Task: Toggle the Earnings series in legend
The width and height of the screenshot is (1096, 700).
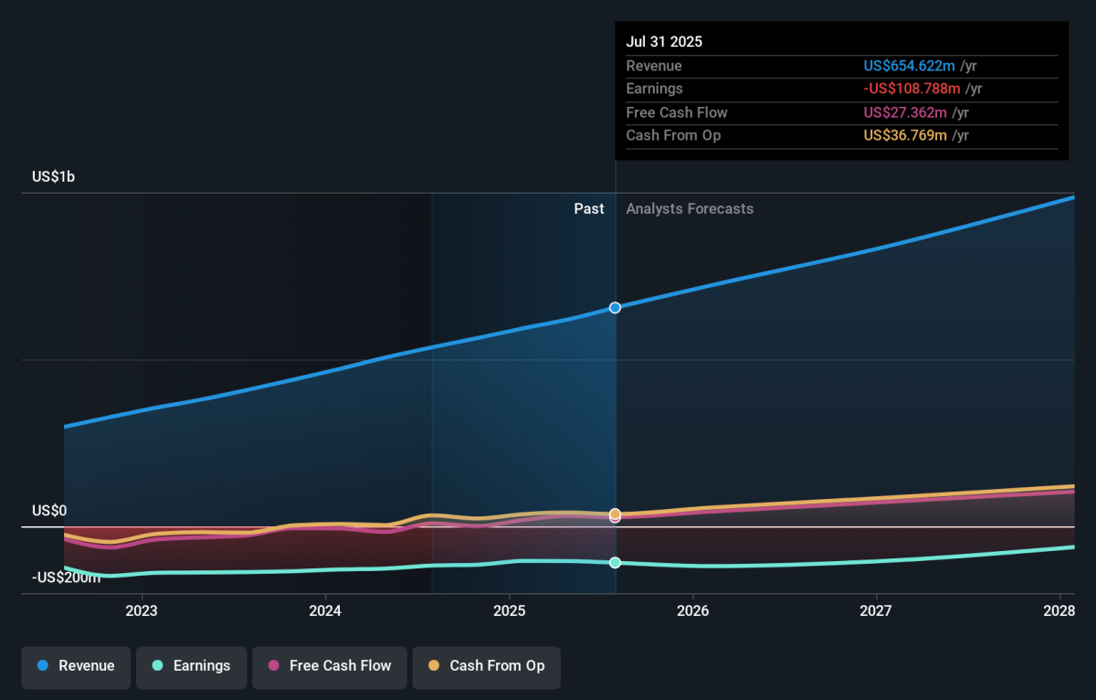Action: click(x=192, y=666)
